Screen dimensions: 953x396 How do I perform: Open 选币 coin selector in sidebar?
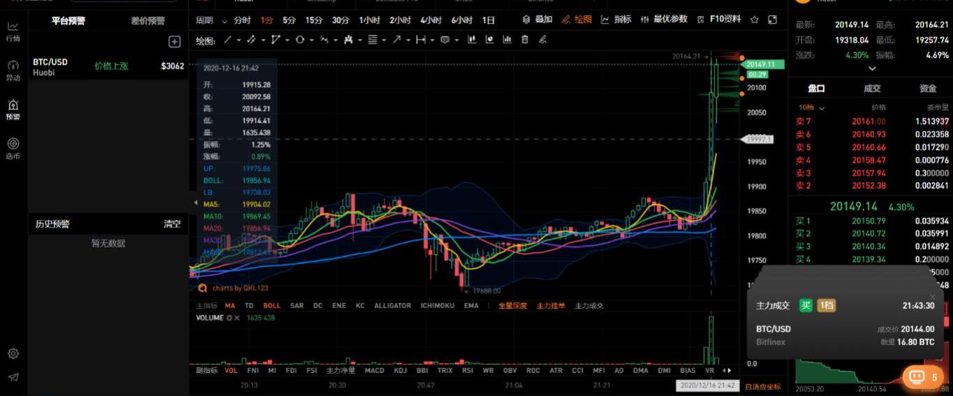(x=13, y=148)
